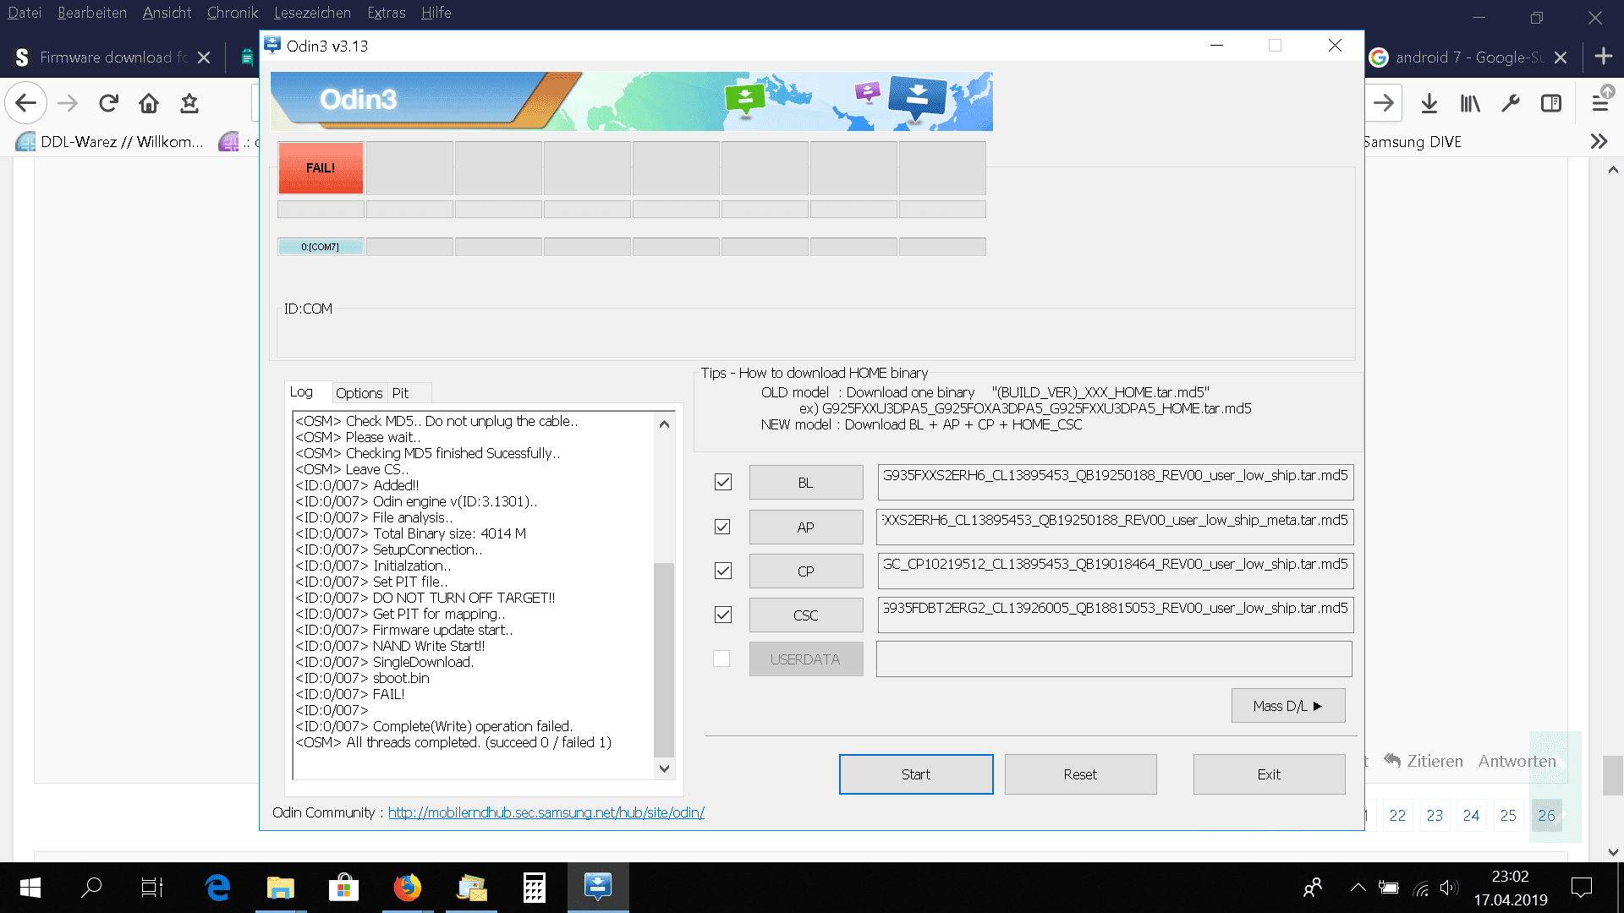Open the Bearbeiten menu in Firefox
Image resolution: width=1624 pixels, height=913 pixels.
pyautogui.click(x=92, y=13)
